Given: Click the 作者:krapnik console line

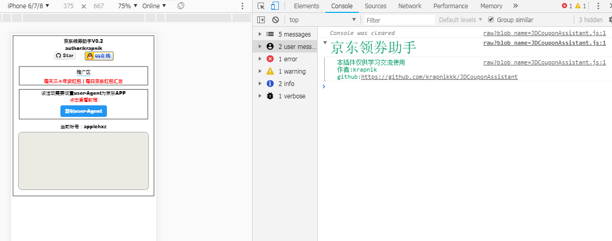Looking at the screenshot, I should 357,70.
